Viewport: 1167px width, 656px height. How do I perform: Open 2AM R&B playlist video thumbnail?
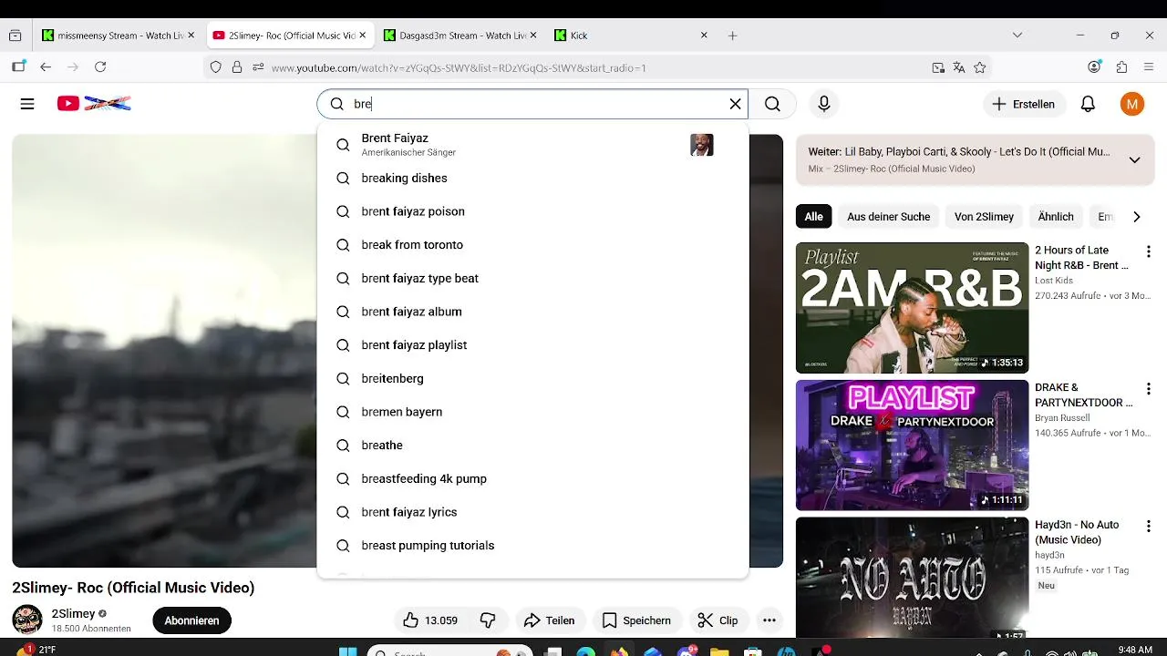point(912,308)
